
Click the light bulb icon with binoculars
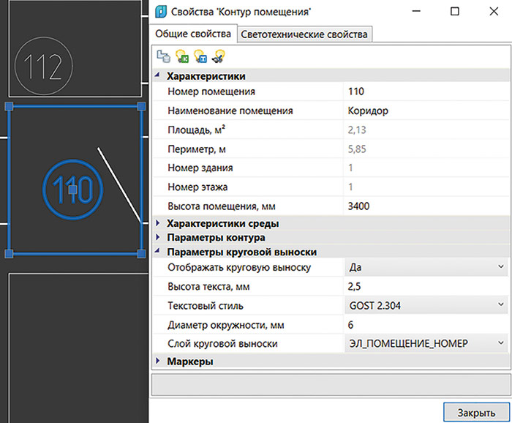(217, 56)
